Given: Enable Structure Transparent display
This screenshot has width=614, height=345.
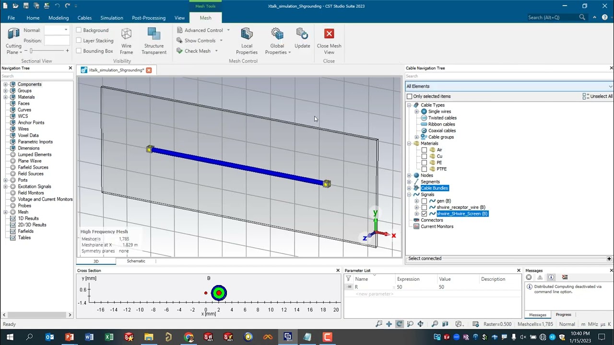Looking at the screenshot, I should tap(154, 41).
